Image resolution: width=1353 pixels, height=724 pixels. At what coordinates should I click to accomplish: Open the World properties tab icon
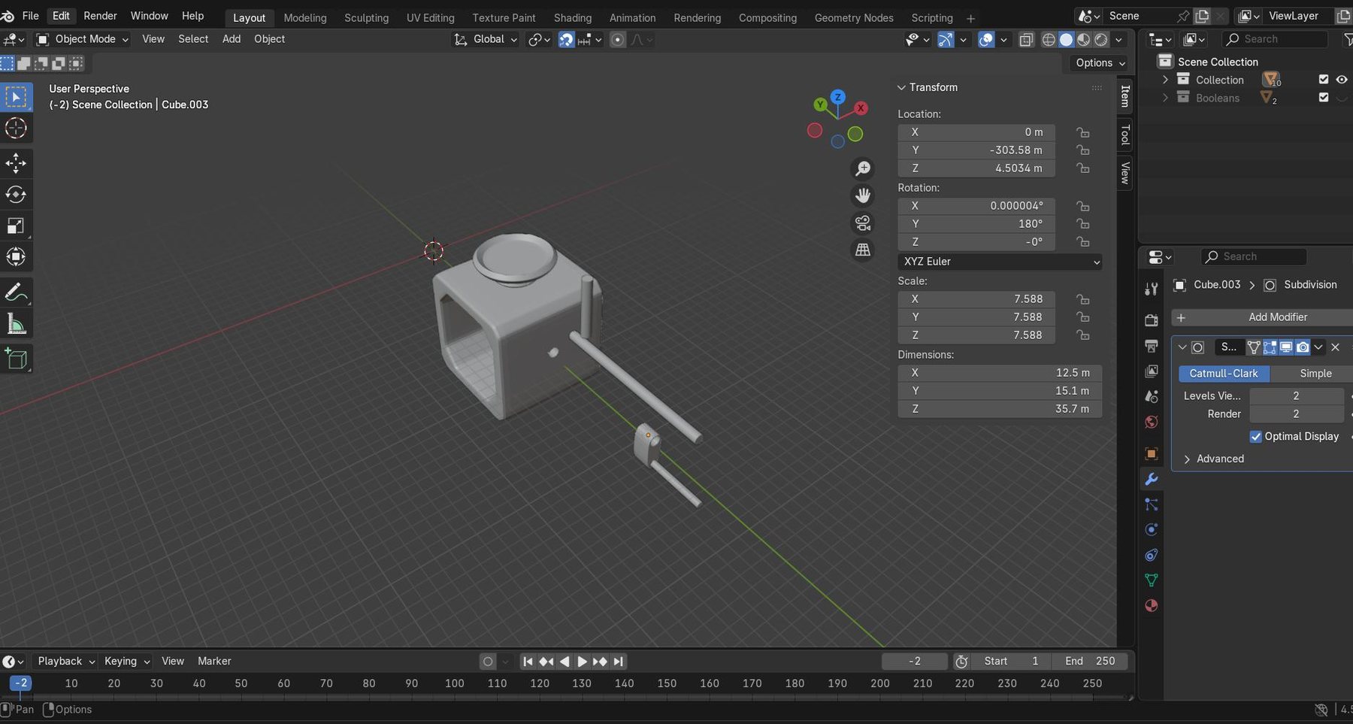coord(1151,422)
